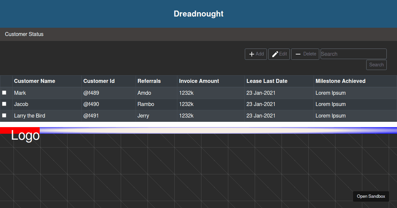
Task: Tick the checkbox for the Jacob row
Action: 4,104
